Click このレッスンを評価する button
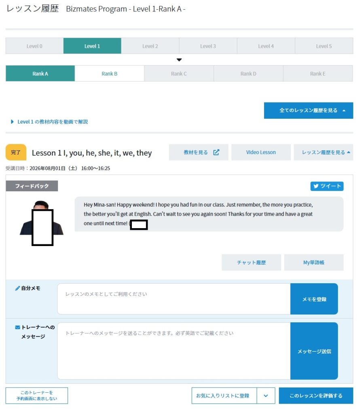Screen dimensions: 364x415 (x=316, y=396)
